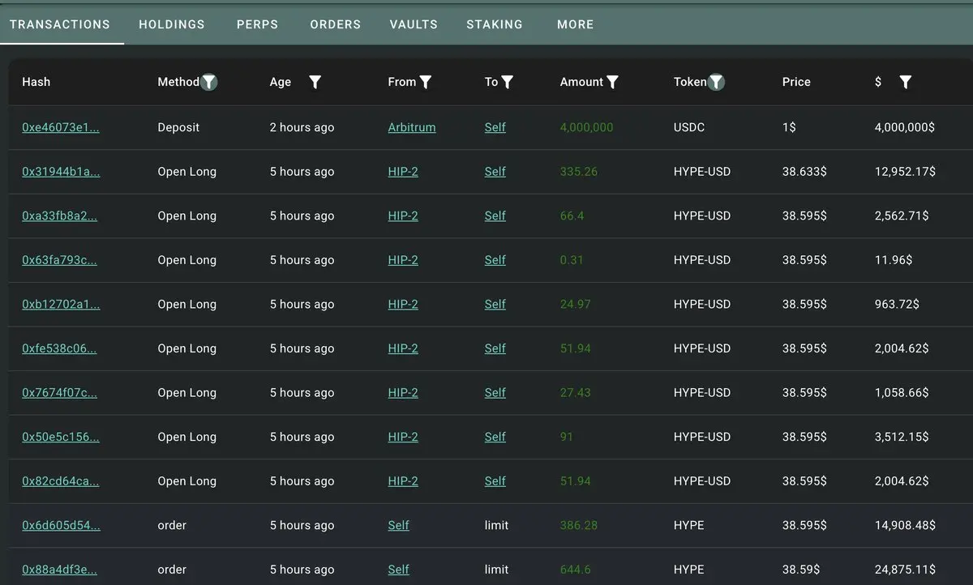The image size is (973, 585).
Task: Open transaction hash 0x50e5c156...
Action: (x=61, y=437)
